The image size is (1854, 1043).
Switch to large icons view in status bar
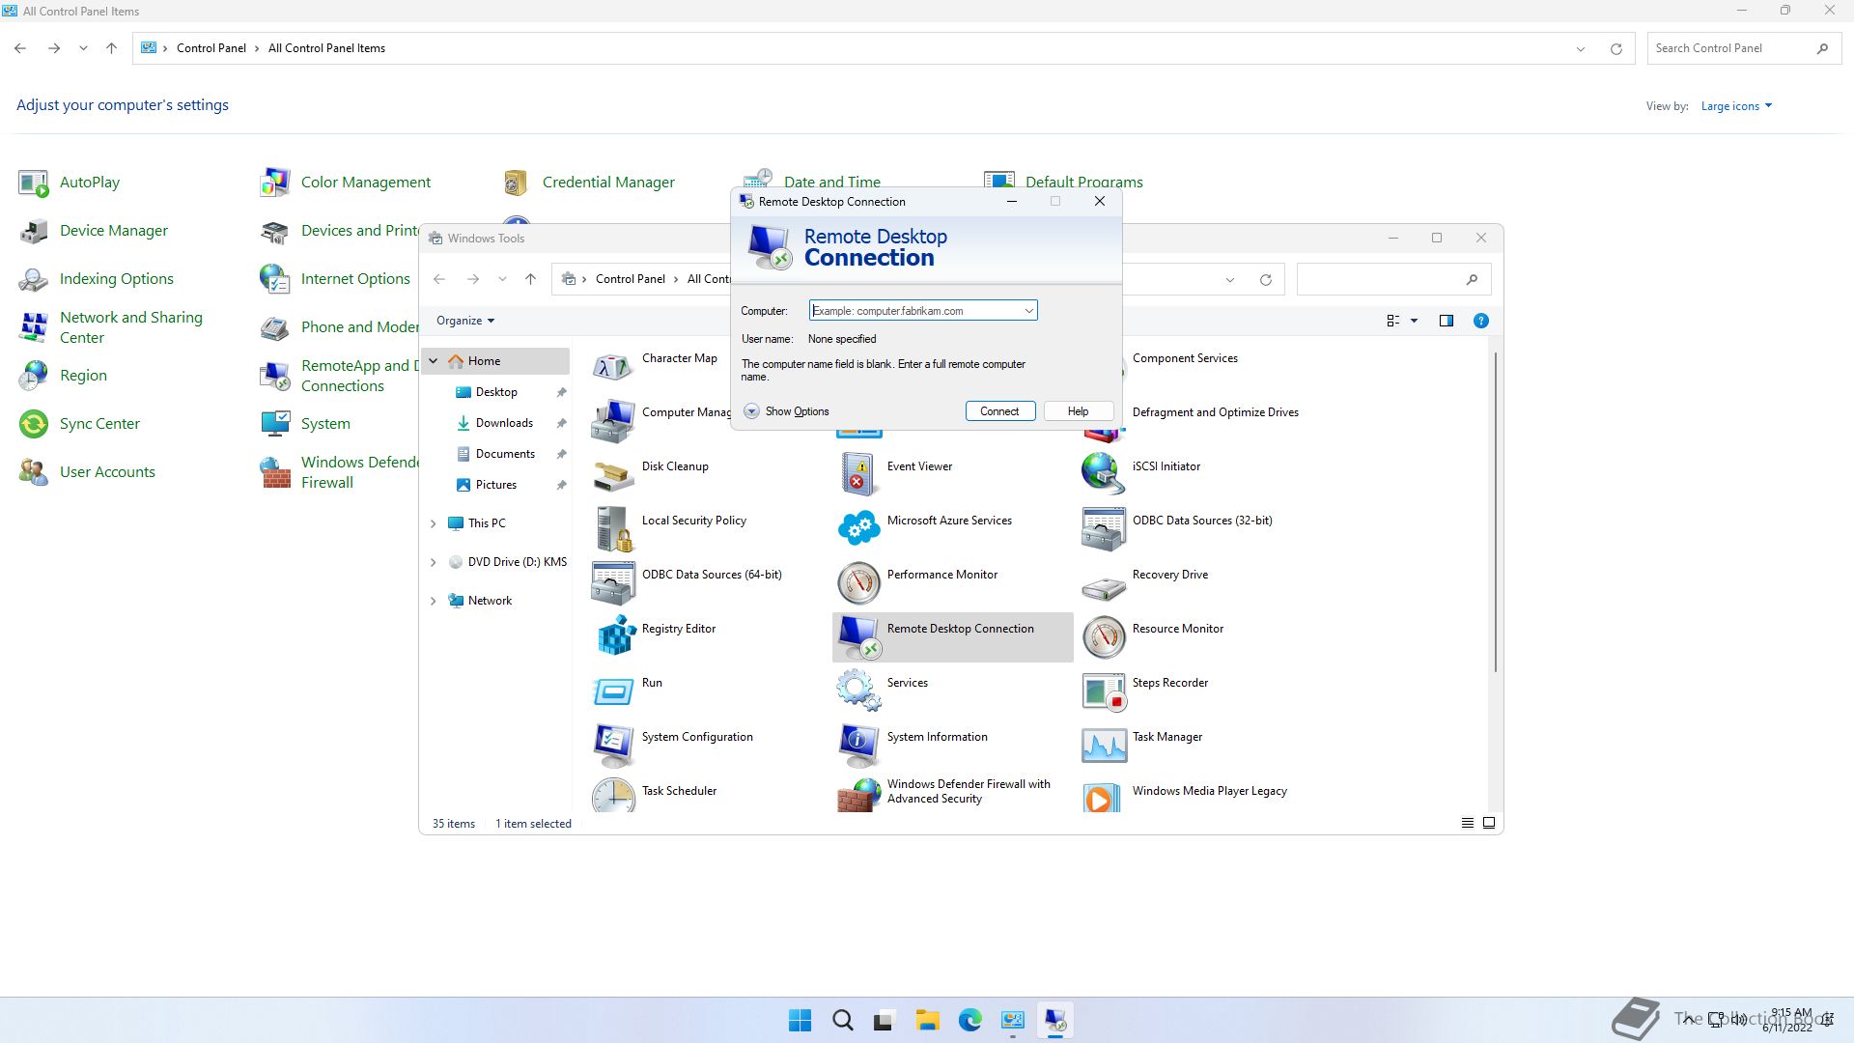point(1489,823)
